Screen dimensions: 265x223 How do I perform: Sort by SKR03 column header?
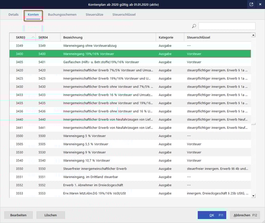(x=23, y=37)
